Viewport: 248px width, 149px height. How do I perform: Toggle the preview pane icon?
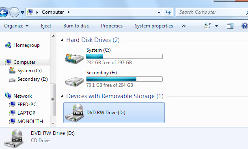230,26
